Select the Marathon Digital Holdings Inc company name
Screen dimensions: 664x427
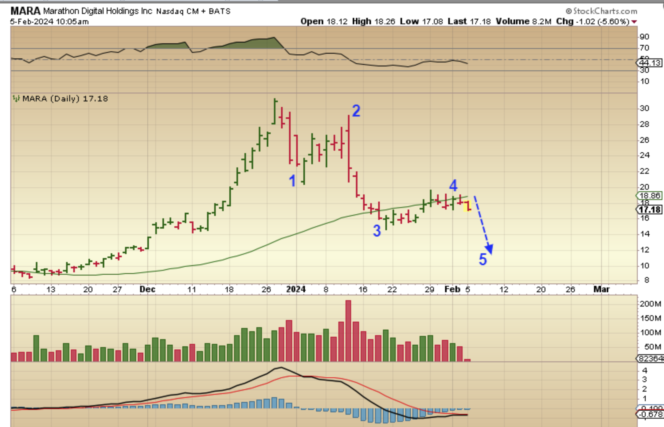(x=98, y=11)
